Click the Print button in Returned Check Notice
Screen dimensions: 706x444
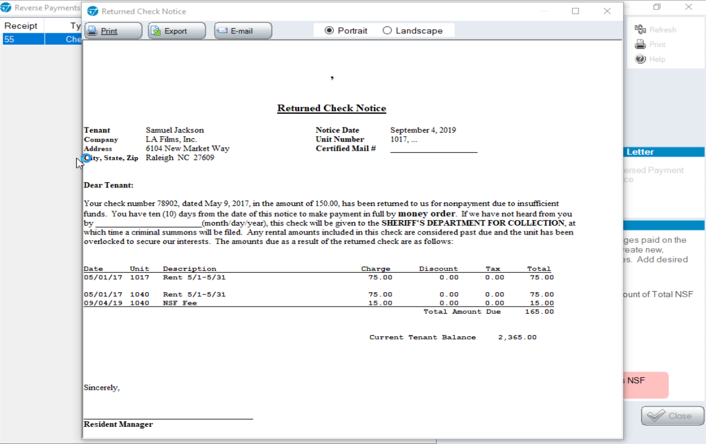(113, 31)
